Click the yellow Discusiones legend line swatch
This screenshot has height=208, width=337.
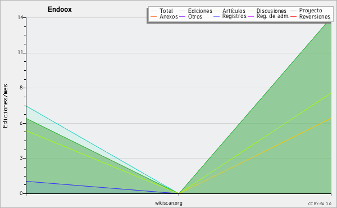click(251, 11)
